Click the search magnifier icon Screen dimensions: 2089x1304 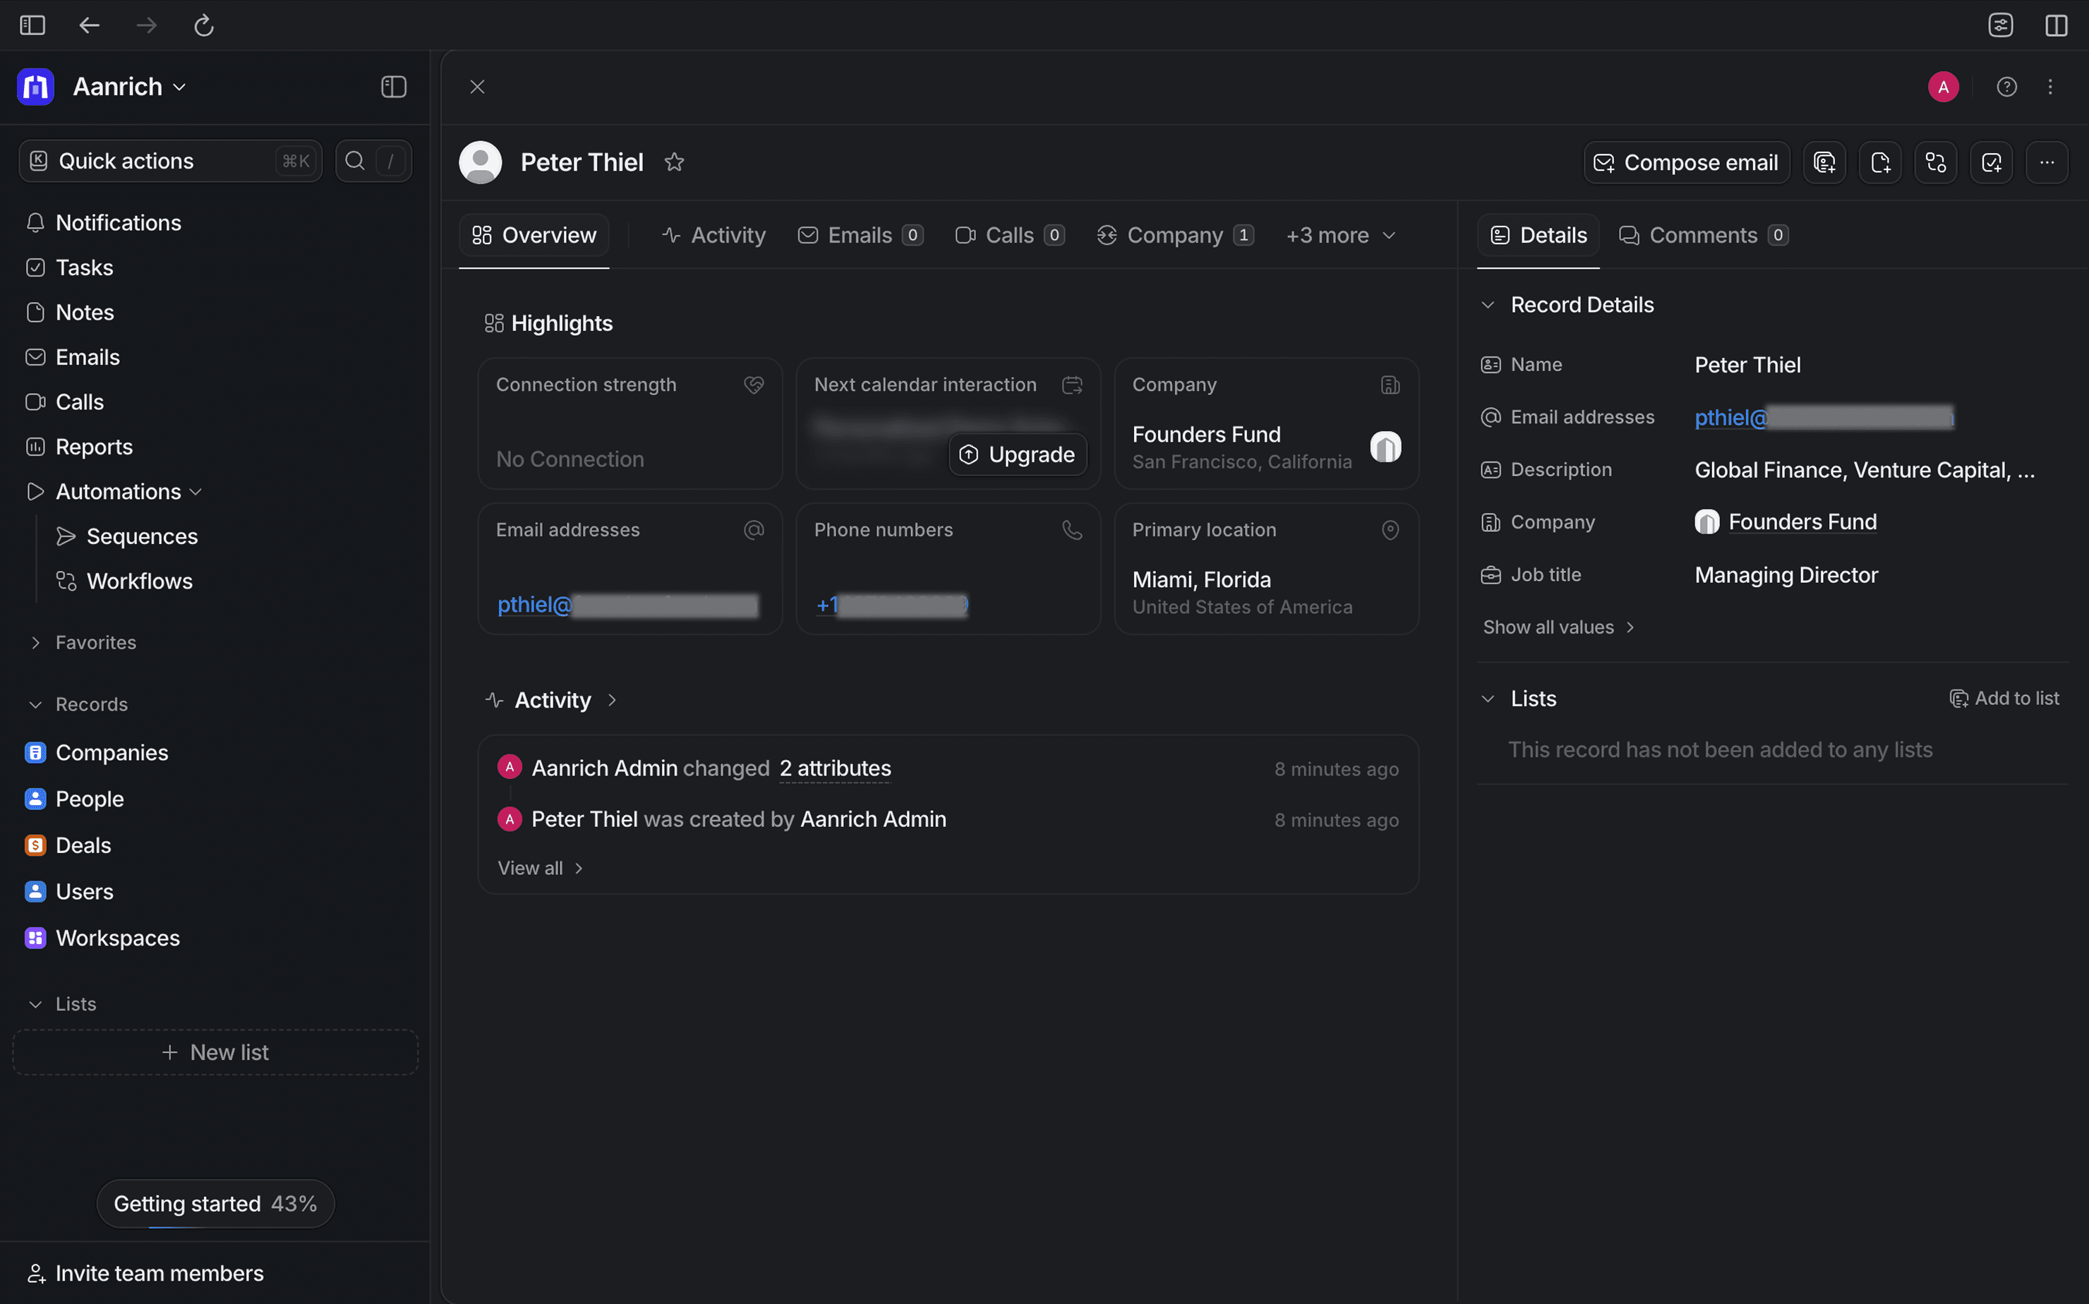click(354, 162)
